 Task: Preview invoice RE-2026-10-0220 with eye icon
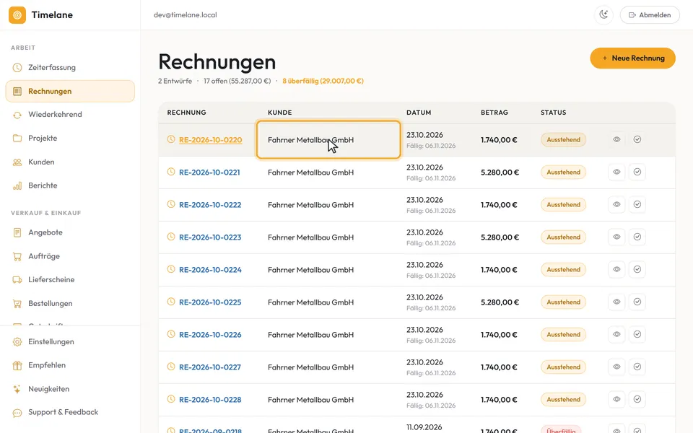(x=616, y=139)
